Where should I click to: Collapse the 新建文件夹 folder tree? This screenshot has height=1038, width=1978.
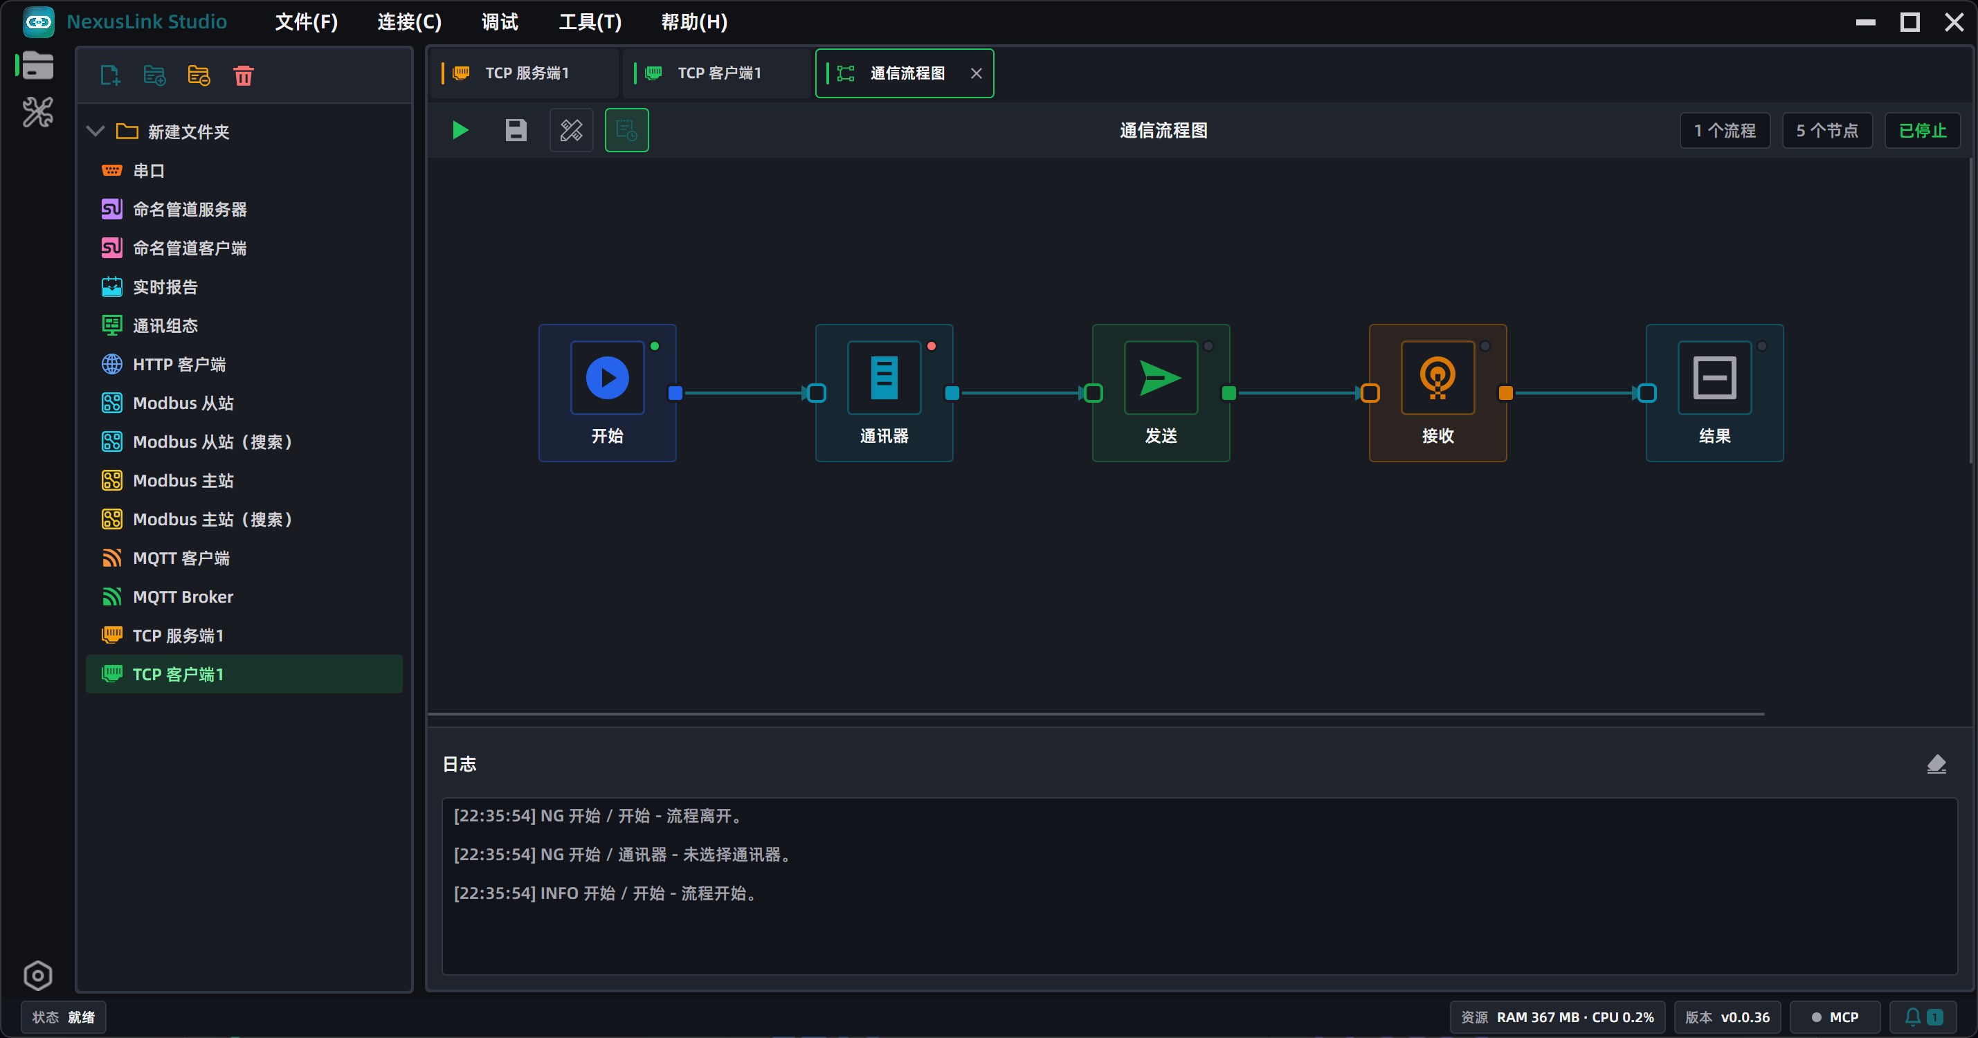click(x=96, y=131)
